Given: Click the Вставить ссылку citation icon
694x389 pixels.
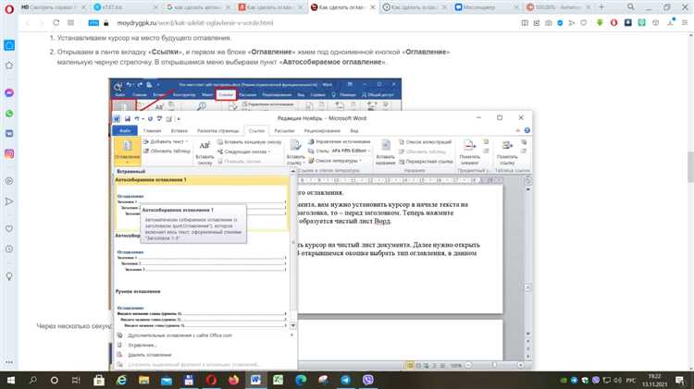Looking at the screenshot, I should click(x=295, y=144).
